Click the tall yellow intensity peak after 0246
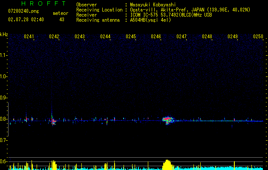The height and width of the screenshot is (170, 268). click(x=168, y=165)
